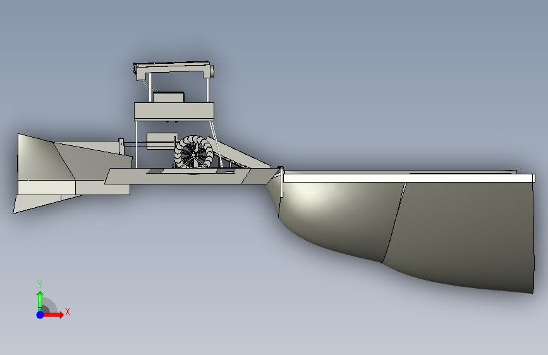Click the green Y axis arrow of the triad
This screenshot has height=355, width=548.
coord(40,301)
